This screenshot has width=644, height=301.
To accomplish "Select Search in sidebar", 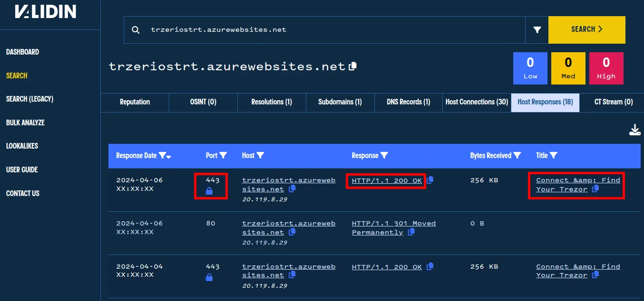I will 17,75.
